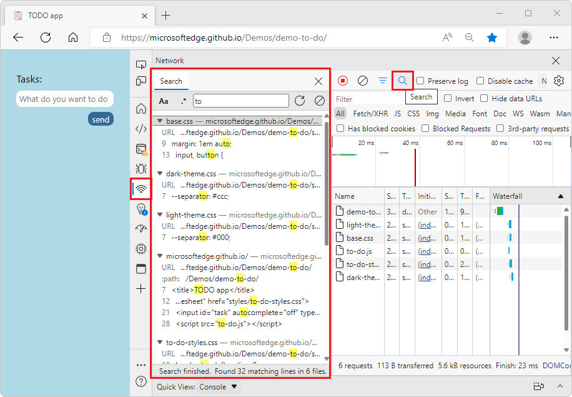
Task: Enable Preserve log checkbox
Action: [420, 81]
